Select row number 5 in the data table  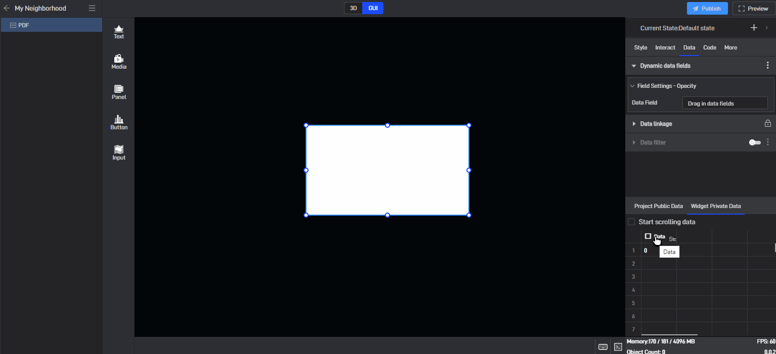click(x=633, y=303)
